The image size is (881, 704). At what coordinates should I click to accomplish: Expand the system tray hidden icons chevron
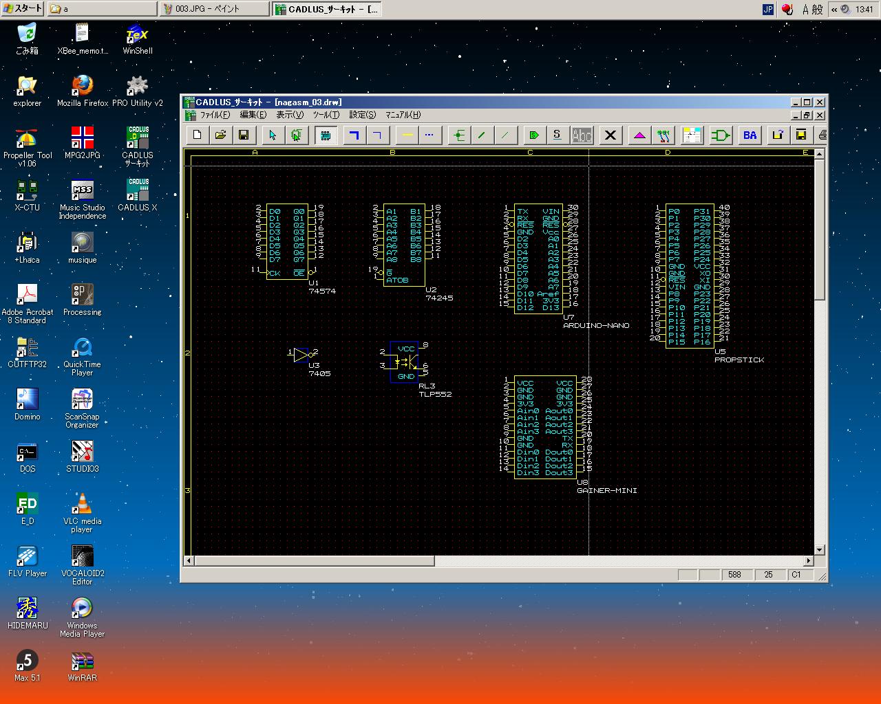[x=834, y=9]
